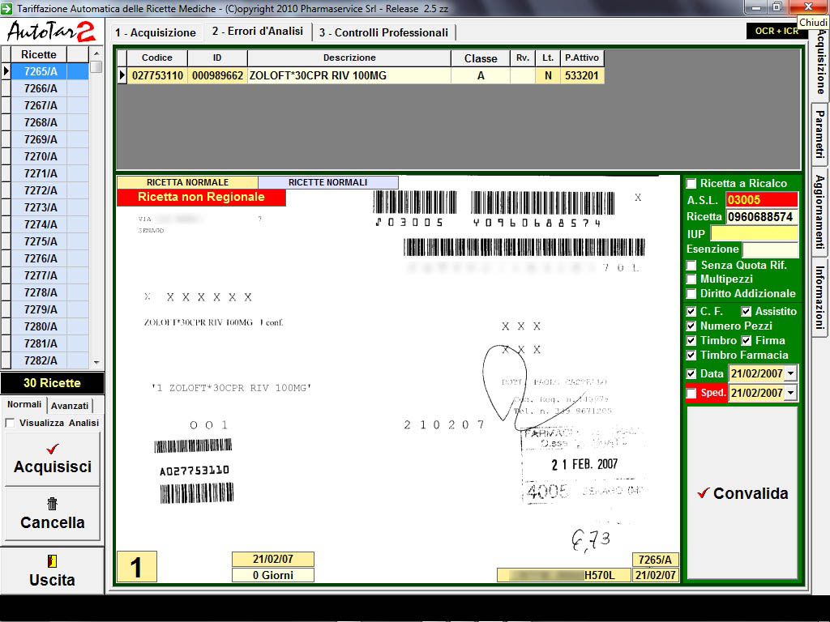
Task: Click the OCR + ICR indicator
Action: coord(776,31)
